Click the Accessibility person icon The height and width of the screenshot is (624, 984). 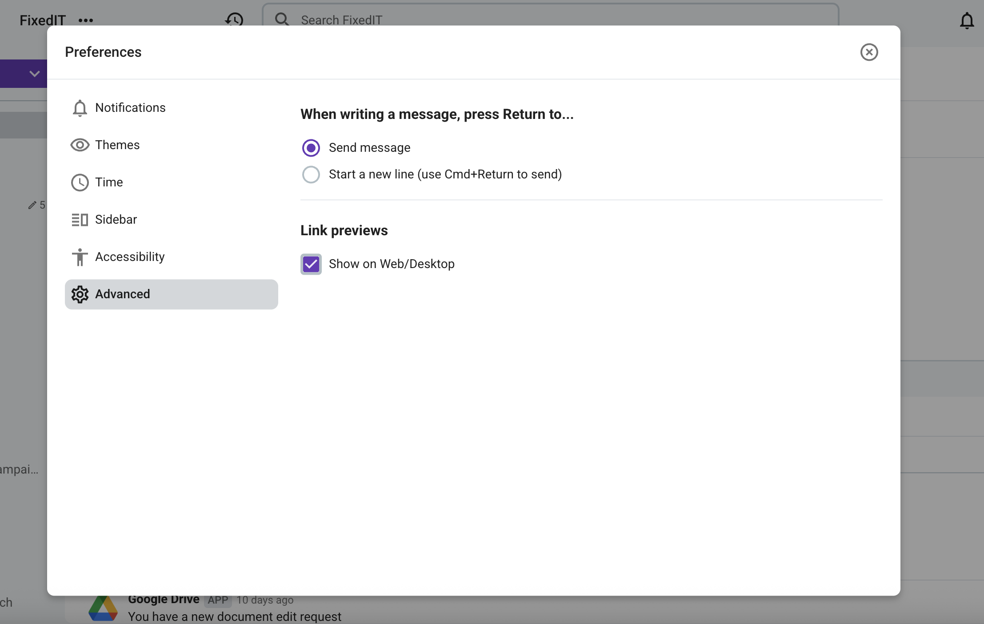pyautogui.click(x=80, y=257)
